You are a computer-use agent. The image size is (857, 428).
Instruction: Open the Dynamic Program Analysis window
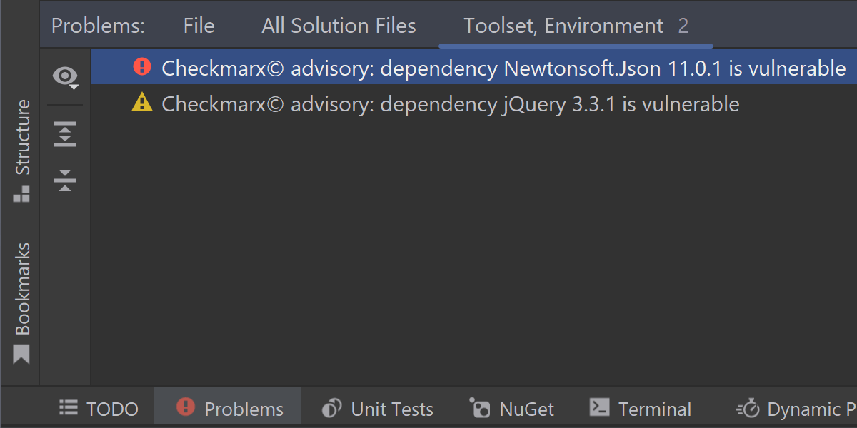pos(796,409)
